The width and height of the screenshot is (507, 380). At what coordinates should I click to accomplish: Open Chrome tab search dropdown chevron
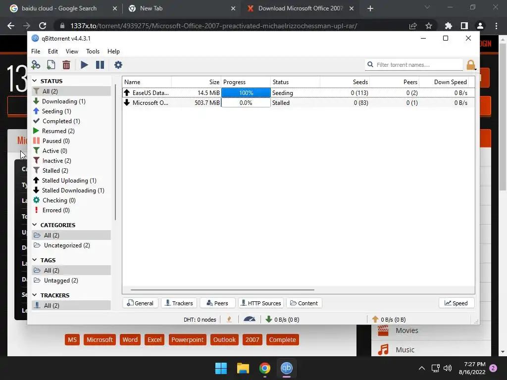pos(427,7)
